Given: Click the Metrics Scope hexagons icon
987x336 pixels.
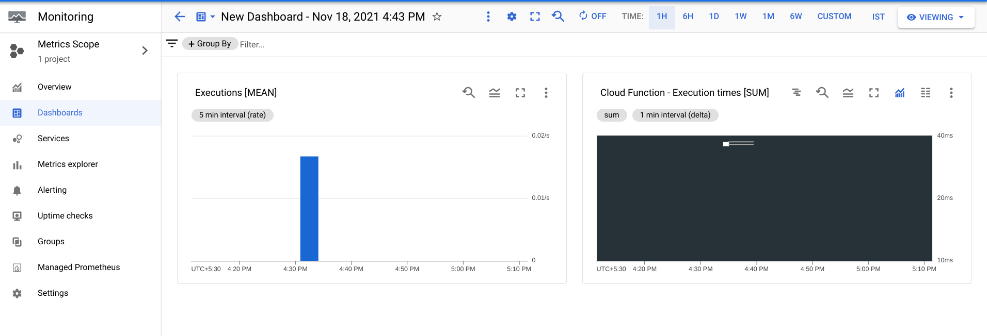Looking at the screenshot, I should 17,51.
